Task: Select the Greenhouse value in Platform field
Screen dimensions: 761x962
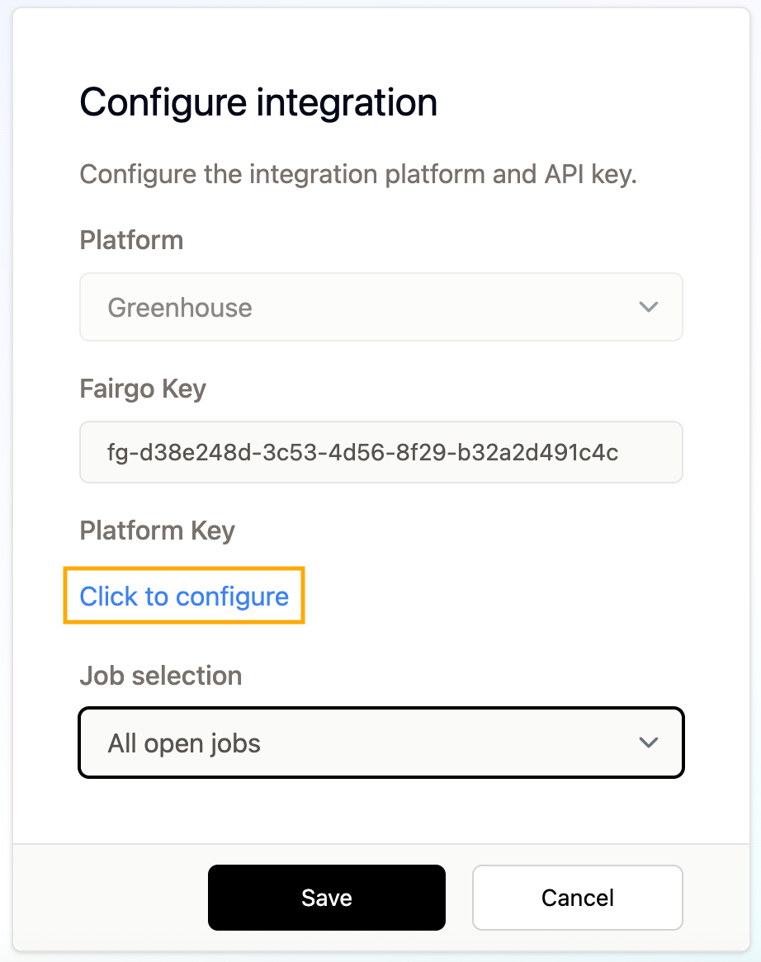Action: (x=180, y=308)
